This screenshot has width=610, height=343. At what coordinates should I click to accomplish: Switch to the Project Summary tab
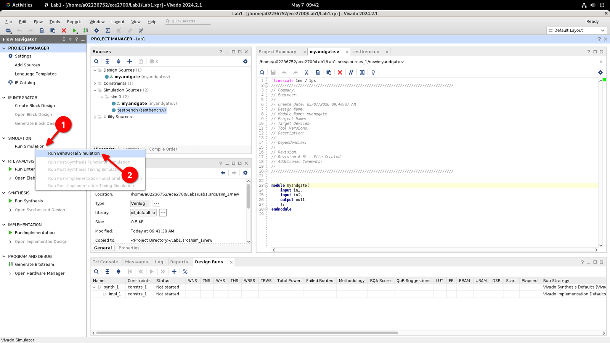(x=277, y=52)
